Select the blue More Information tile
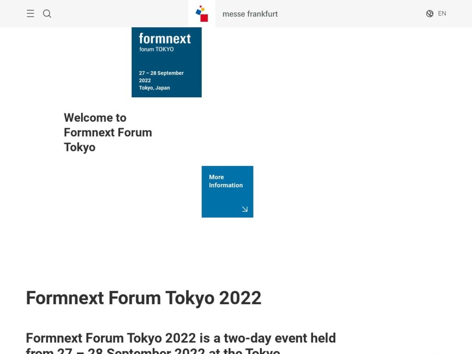472x354 pixels. [227, 191]
